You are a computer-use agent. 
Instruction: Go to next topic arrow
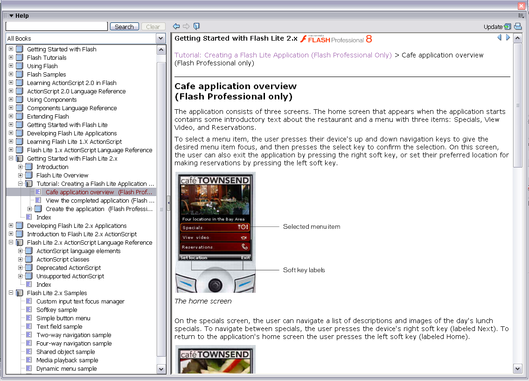click(x=508, y=38)
